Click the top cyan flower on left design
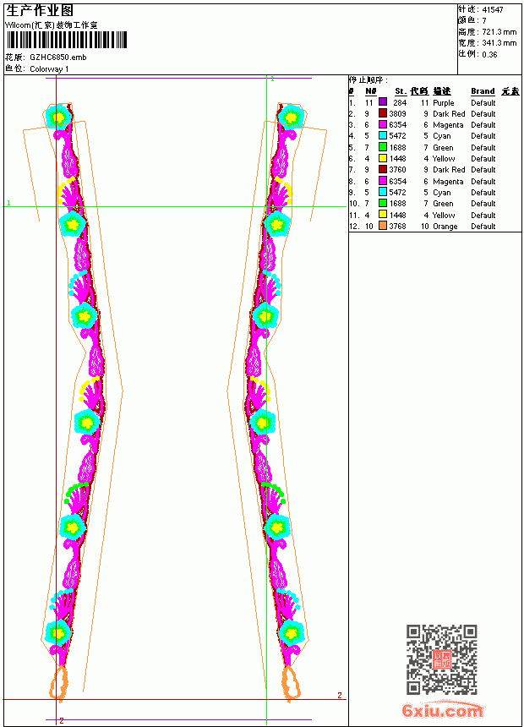This screenshot has height=727, width=524. tap(58, 117)
